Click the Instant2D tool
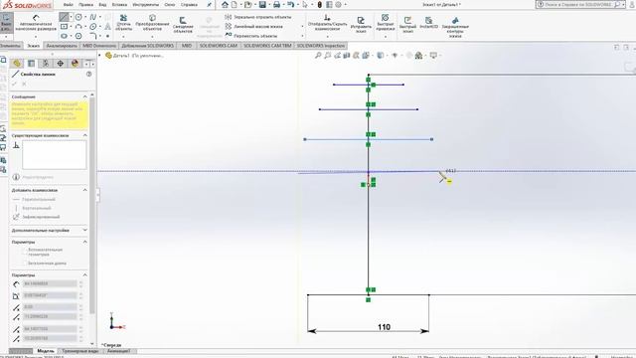The image size is (636, 358). (428, 23)
